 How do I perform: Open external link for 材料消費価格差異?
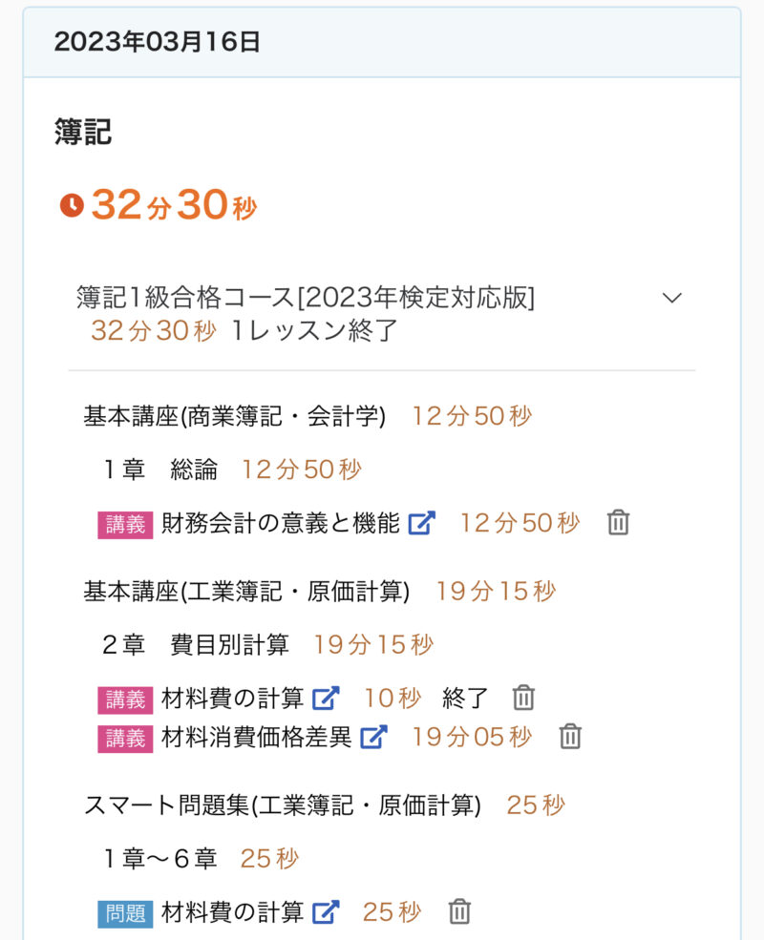[373, 737]
